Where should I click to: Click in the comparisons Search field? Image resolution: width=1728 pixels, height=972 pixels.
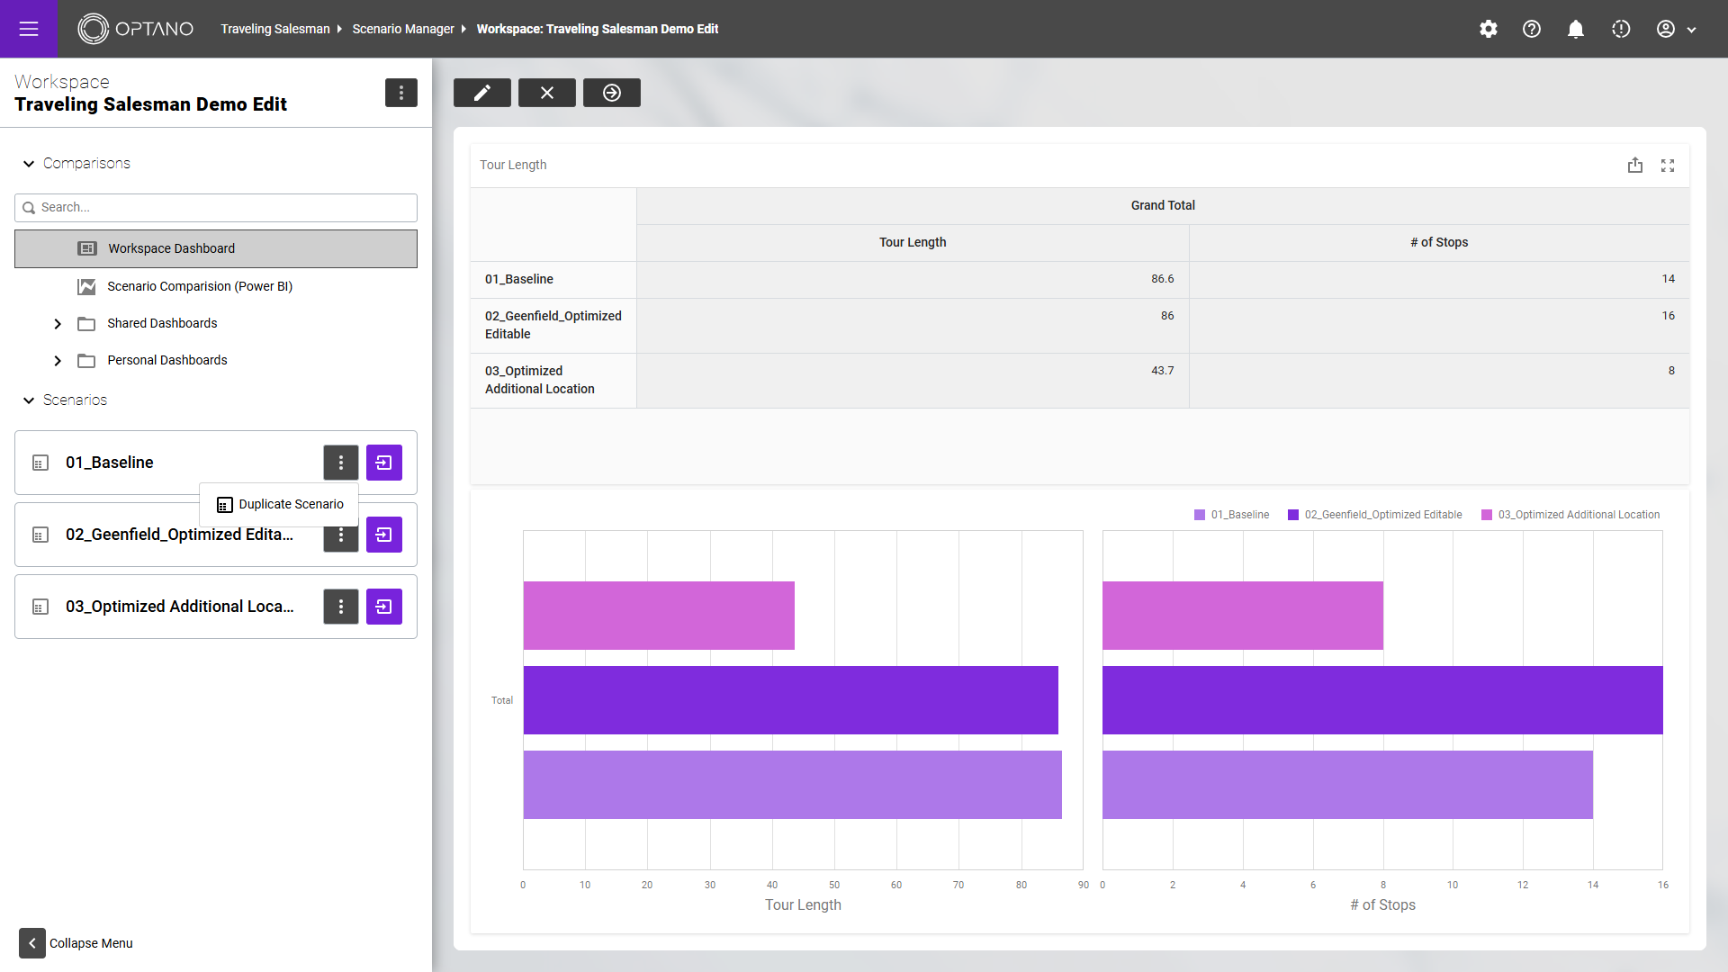pyautogui.click(x=216, y=207)
